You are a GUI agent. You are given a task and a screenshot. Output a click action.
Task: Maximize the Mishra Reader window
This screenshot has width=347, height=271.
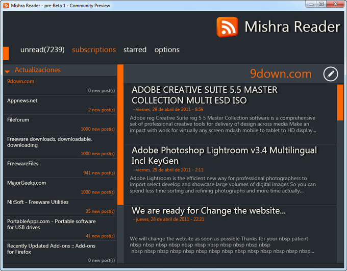(321, 4)
